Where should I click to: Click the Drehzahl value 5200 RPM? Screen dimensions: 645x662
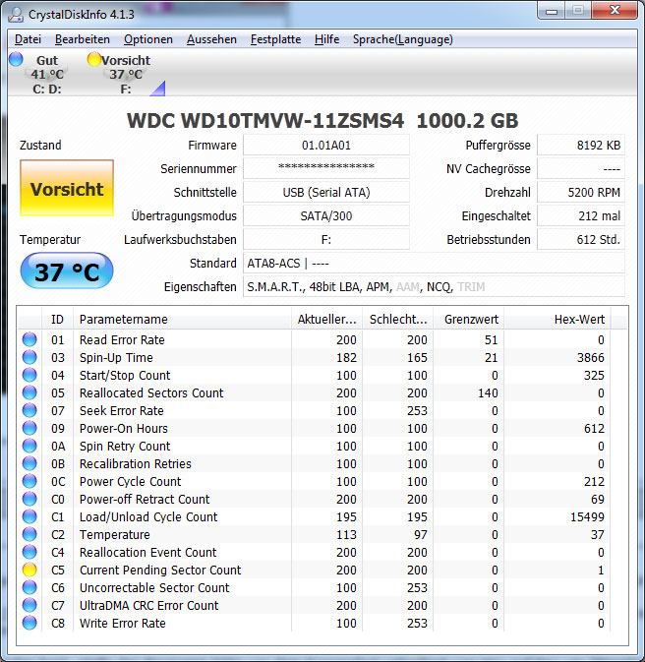click(581, 192)
